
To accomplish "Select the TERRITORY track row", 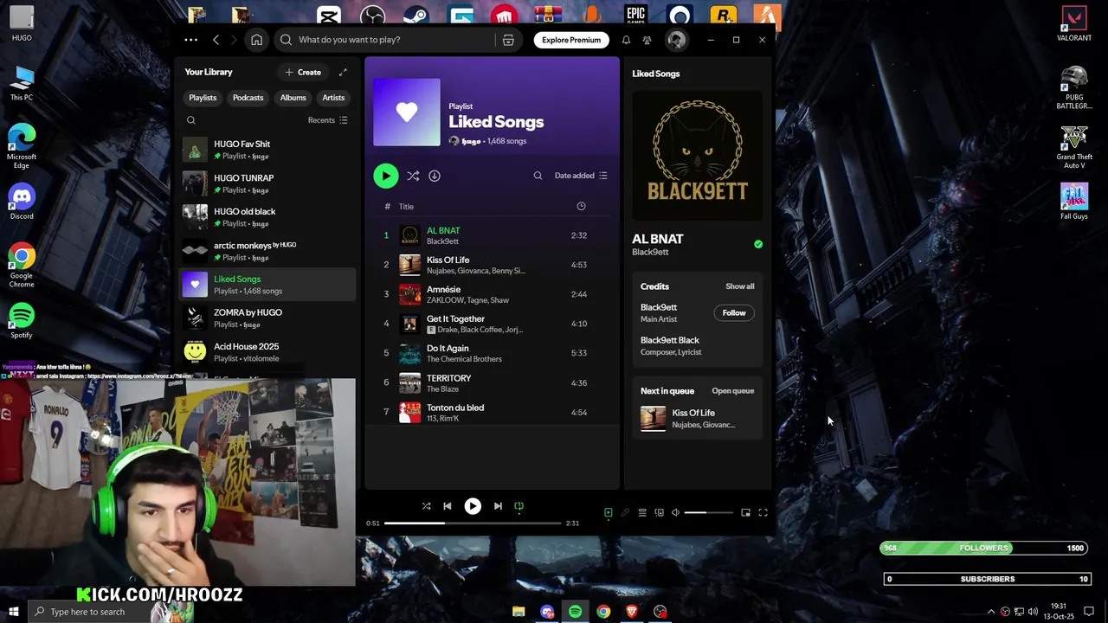I will click(x=492, y=382).
